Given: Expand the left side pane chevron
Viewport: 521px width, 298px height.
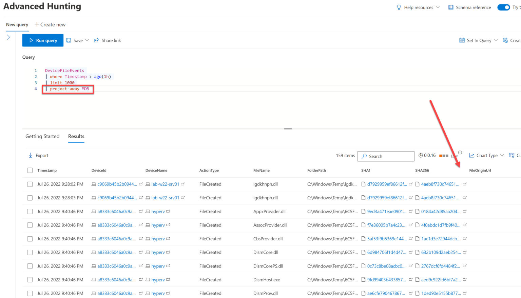Looking at the screenshot, I should click(8, 37).
